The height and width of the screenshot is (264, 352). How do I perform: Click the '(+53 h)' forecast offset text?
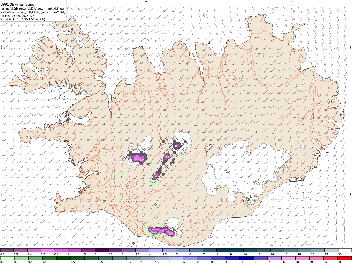click(40, 19)
